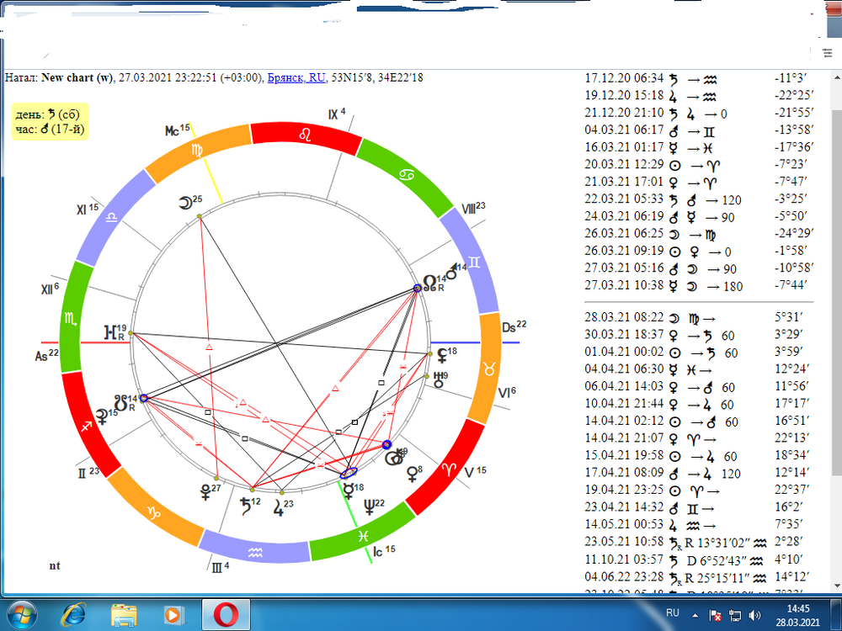Click the Aries sign segment
Viewport: 842px width, 631px height.
[x=447, y=469]
